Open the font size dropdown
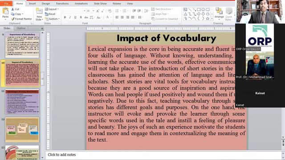The width and height of the screenshot is (285, 160). coord(94,11)
